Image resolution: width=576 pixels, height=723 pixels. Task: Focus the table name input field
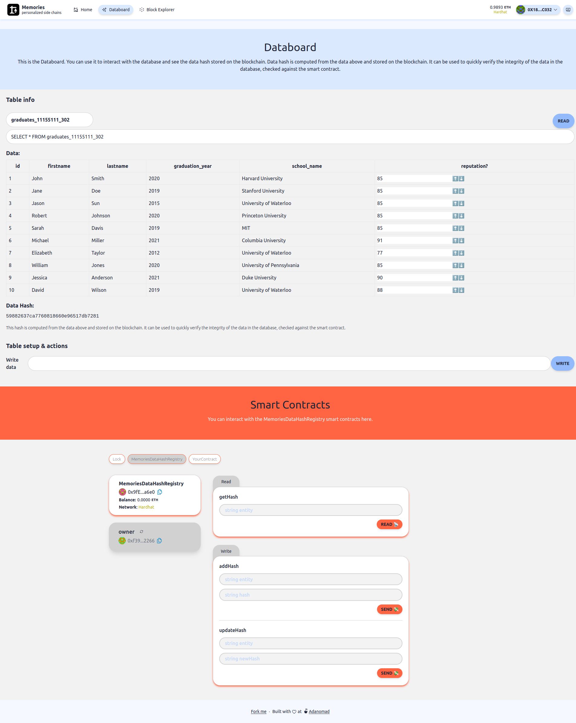(49, 120)
